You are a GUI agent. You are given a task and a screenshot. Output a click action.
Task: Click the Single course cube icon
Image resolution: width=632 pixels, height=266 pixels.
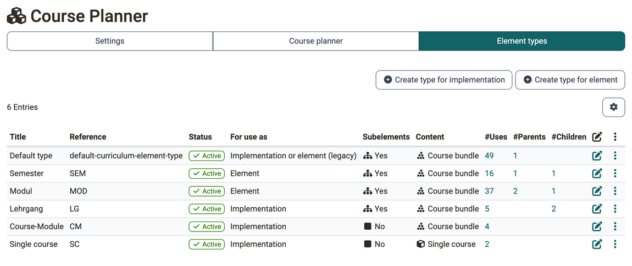(420, 244)
